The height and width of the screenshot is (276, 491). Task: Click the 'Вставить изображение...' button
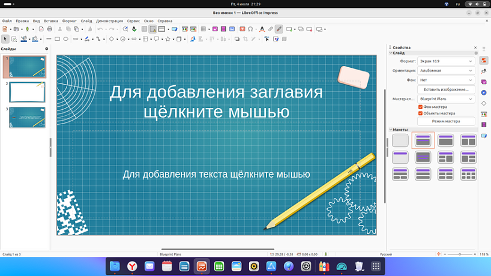(x=446, y=89)
